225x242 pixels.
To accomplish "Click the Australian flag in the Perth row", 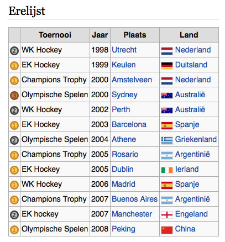I will tap(167, 111).
